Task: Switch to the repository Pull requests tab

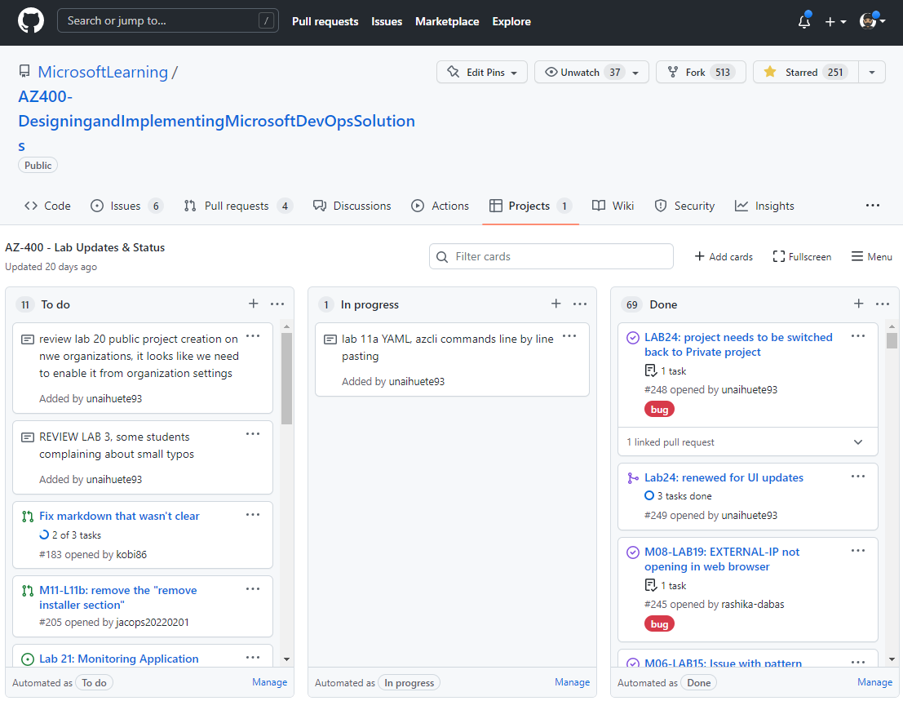Action: tap(238, 206)
